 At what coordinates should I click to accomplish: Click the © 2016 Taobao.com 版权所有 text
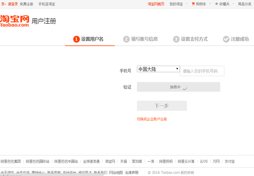pyautogui.click(x=171, y=172)
